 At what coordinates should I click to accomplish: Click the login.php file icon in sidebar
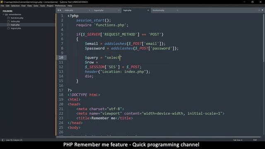coord(8,25)
